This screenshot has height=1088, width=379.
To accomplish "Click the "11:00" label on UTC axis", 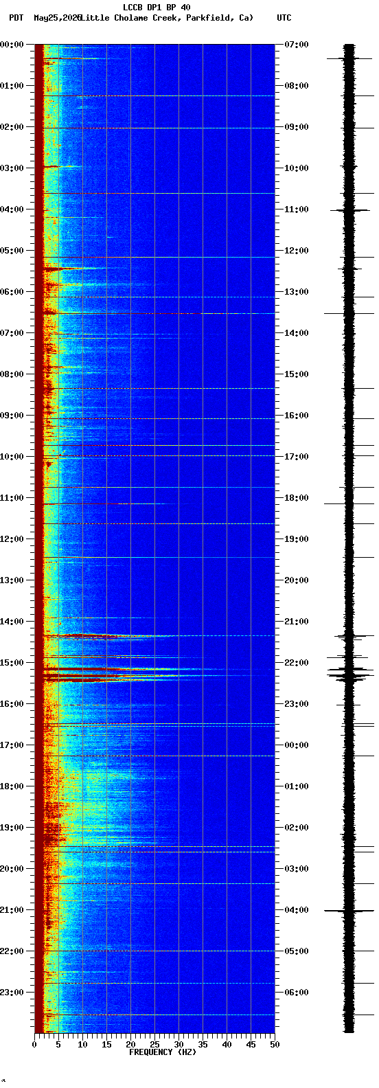I will click(x=297, y=209).
